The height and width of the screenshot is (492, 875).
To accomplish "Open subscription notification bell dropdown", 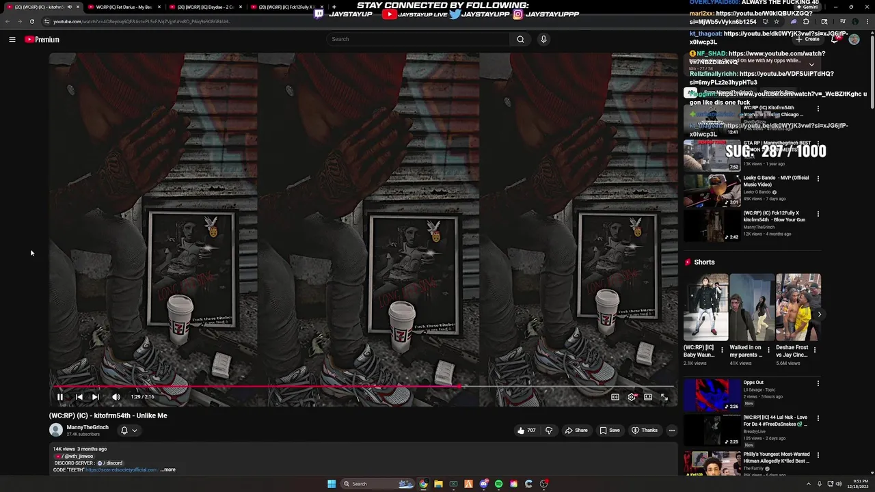I will 129,430.
